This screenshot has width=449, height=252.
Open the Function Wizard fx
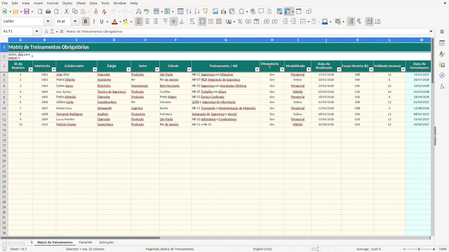pyautogui.click(x=46, y=31)
